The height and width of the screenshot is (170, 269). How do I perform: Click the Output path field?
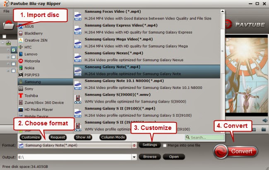click(x=74, y=157)
